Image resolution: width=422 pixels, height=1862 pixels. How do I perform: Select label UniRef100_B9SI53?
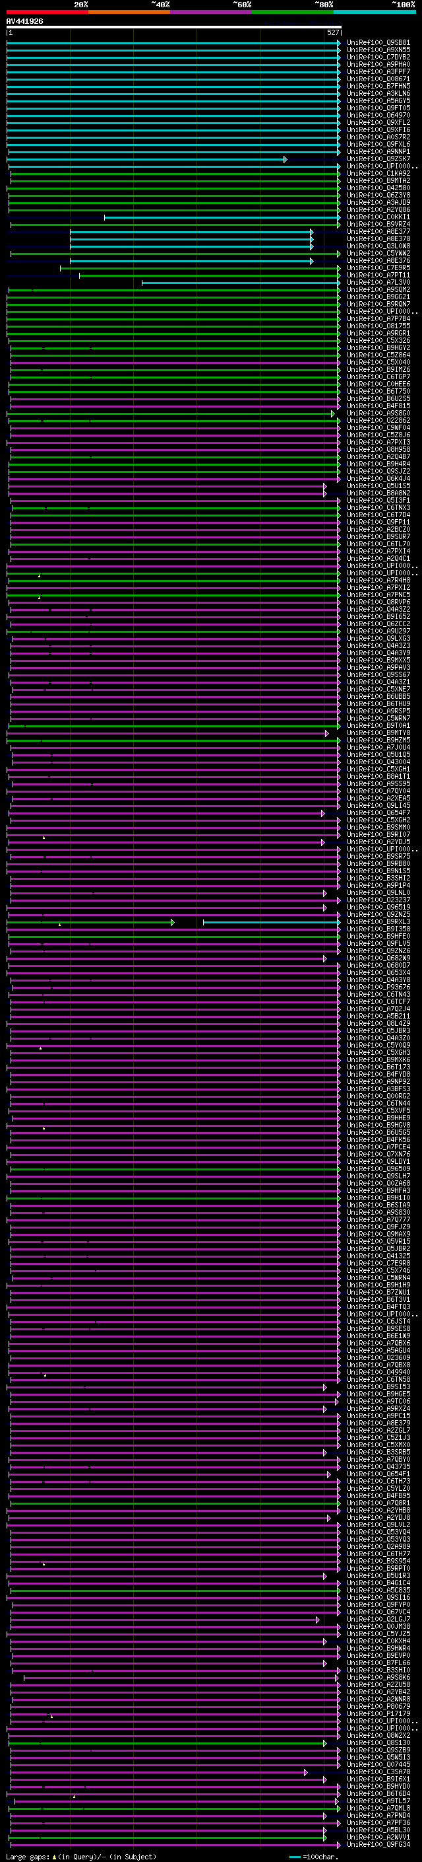coord(378,1386)
